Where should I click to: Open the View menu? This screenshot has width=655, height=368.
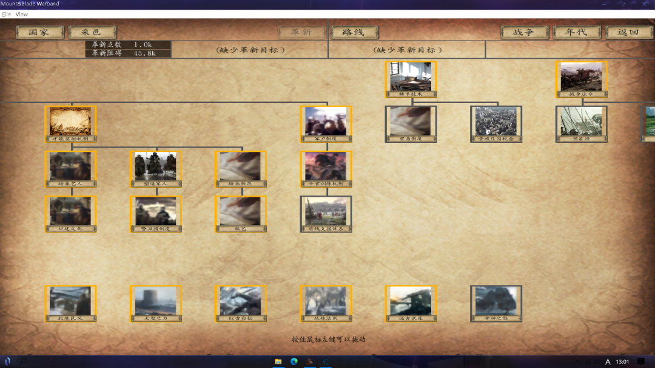(x=21, y=14)
